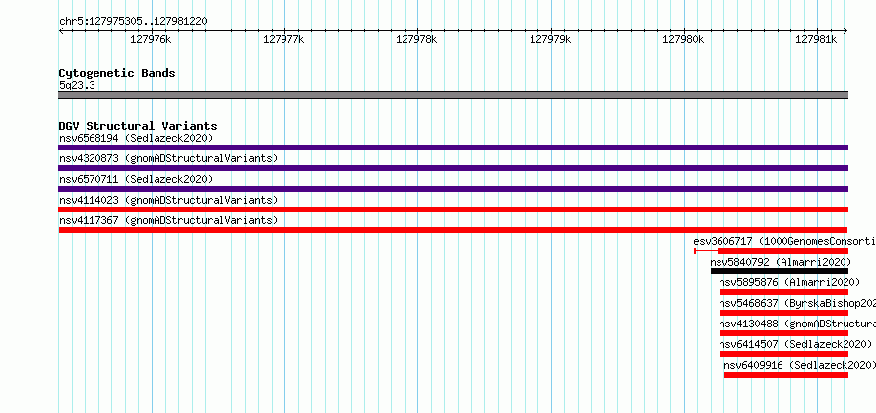Open the DGV Structural Variants track title
This screenshot has width=876, height=413.
pos(138,126)
